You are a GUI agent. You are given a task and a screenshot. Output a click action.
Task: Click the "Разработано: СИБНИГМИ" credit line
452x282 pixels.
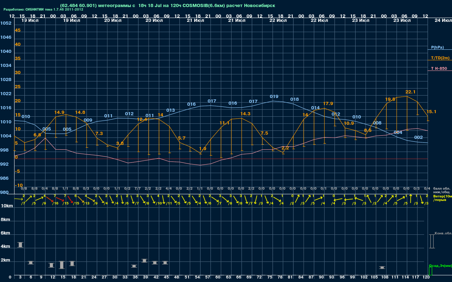pyautogui.click(x=43, y=10)
